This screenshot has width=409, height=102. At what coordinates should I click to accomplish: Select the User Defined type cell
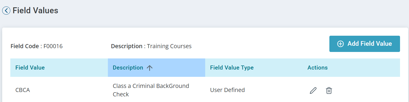pos(227,90)
